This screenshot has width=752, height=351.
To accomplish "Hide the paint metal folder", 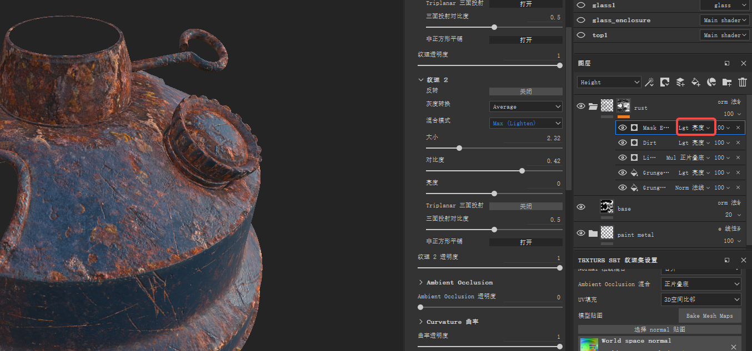I will click(x=581, y=233).
